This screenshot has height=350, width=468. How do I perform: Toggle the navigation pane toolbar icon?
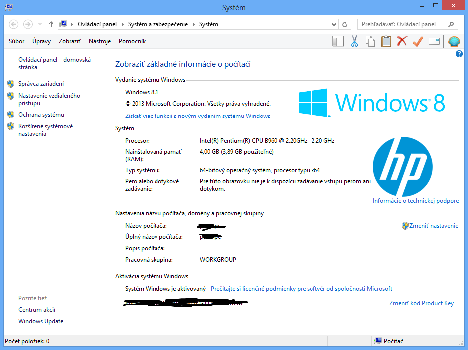tap(338, 41)
